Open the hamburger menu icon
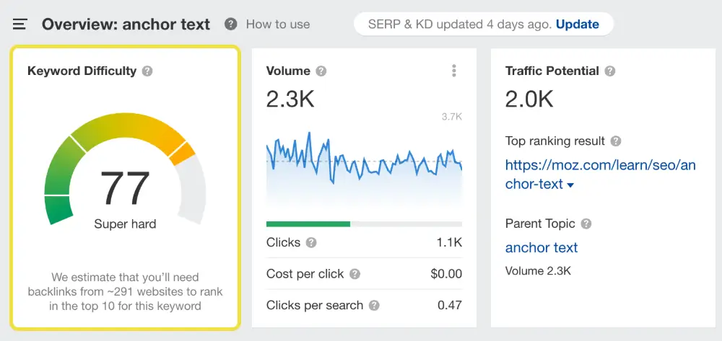Screen dimensions: 722x341 tap(20, 25)
